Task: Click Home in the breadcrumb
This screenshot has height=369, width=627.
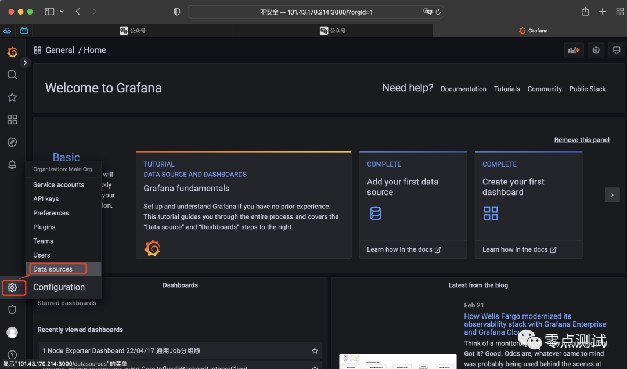Action: click(x=95, y=50)
